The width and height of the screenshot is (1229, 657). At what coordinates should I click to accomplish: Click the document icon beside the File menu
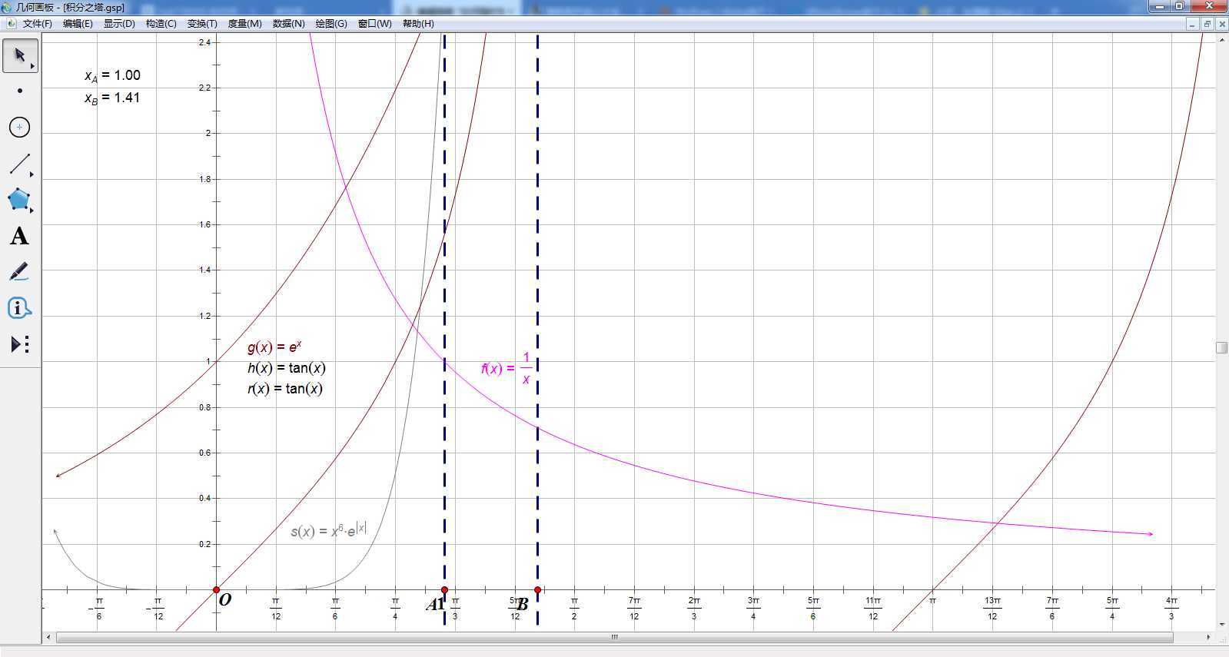click(x=11, y=24)
